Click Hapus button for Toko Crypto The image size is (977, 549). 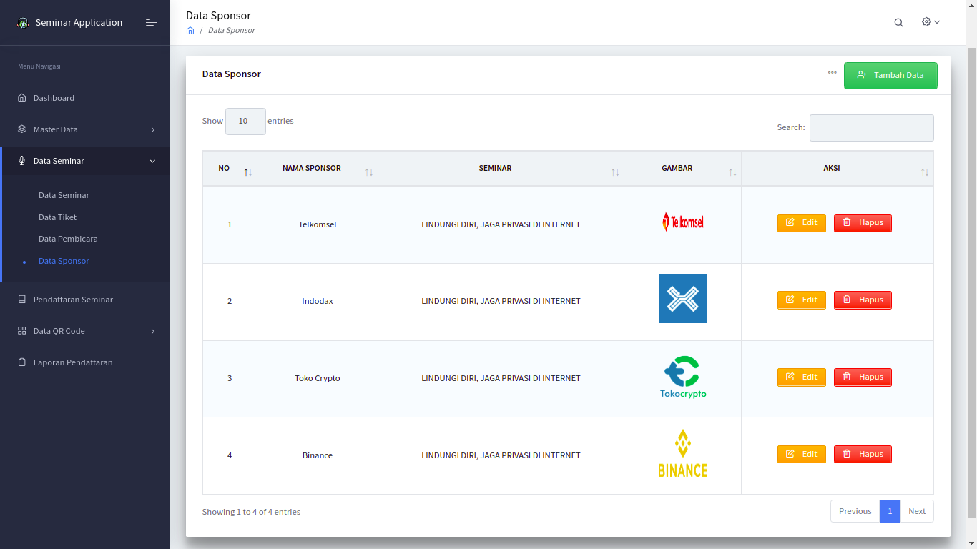coord(863,377)
